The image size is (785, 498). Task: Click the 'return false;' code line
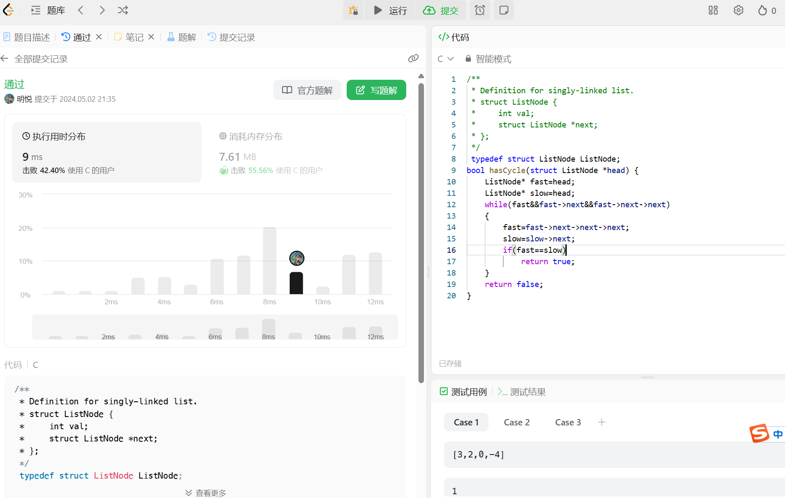point(513,284)
